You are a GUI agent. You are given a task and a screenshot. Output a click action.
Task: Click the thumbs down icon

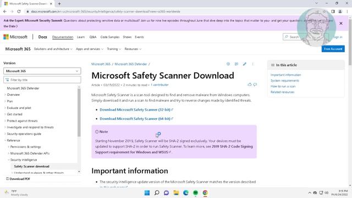(255, 85)
